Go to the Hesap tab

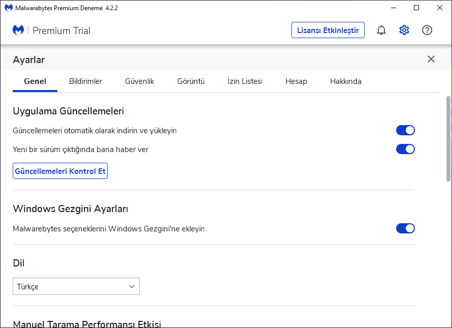(x=296, y=81)
